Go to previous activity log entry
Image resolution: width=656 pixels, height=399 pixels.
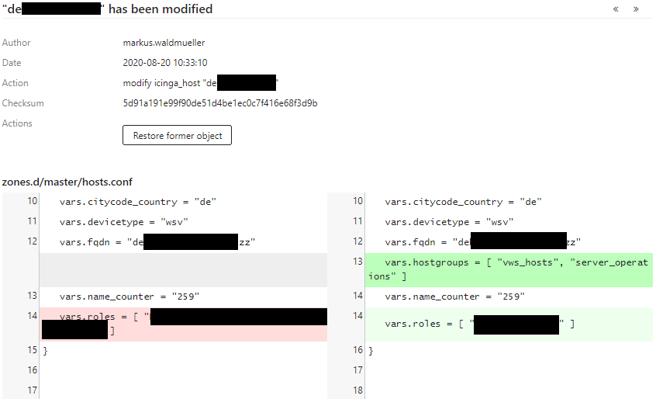pos(616,9)
